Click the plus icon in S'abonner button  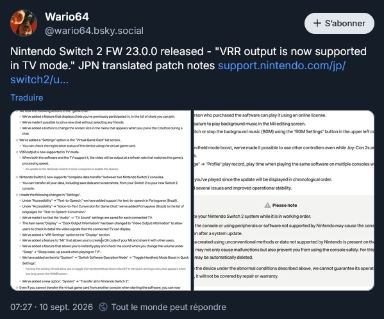(317, 23)
